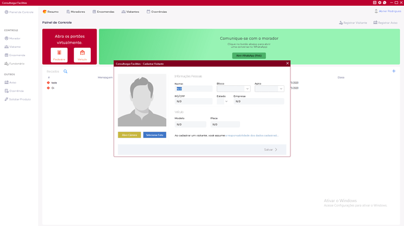Click the Abrir Câmera button
This screenshot has height=226, width=404.
(x=129, y=135)
